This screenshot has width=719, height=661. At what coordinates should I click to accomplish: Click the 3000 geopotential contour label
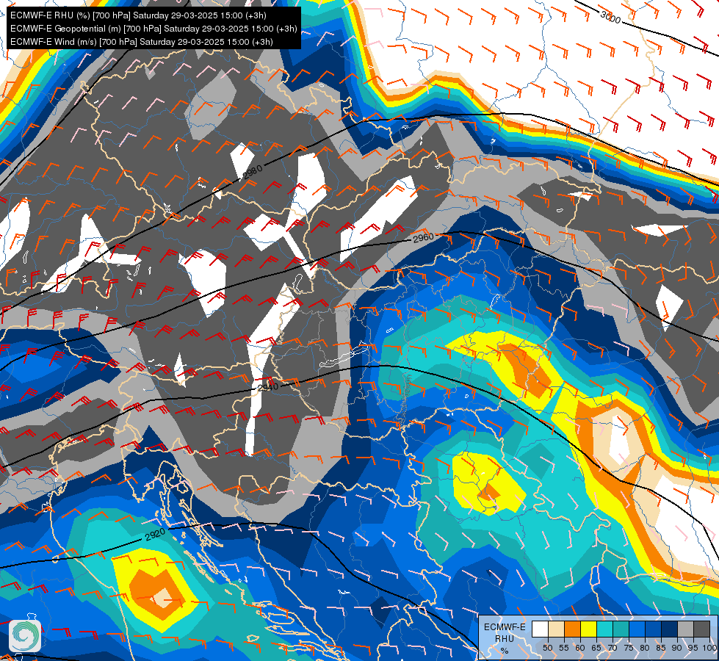pos(610,18)
